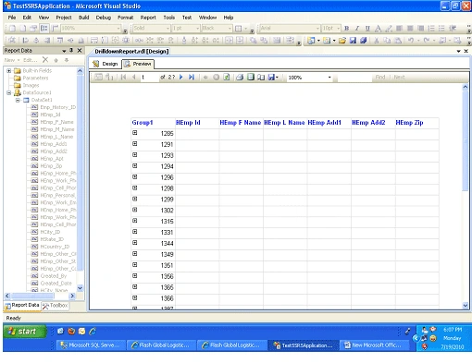This screenshot has height=363, width=472.
Task: Click the page number input field
Action: click(x=149, y=78)
